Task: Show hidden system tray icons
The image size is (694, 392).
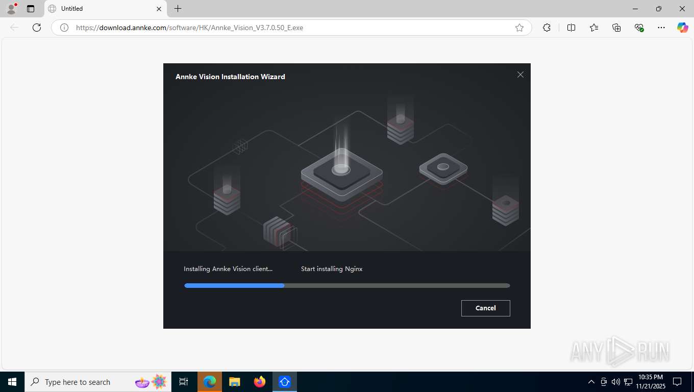Action: point(591,382)
